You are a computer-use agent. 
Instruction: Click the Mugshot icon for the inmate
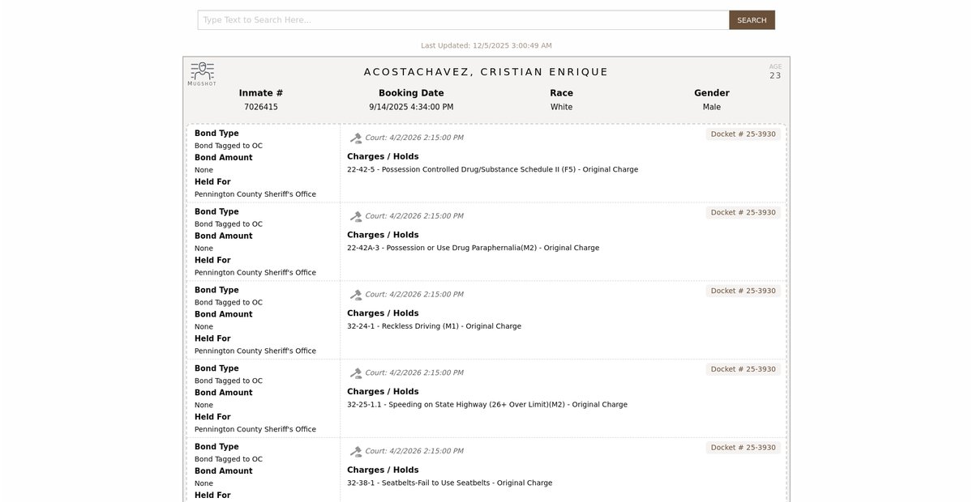pyautogui.click(x=202, y=73)
